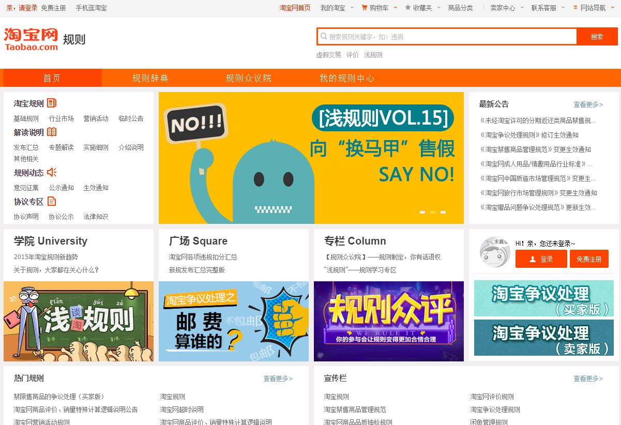The width and height of the screenshot is (621, 425).
Task: Switch to 规则众议院 tab
Action: (x=249, y=78)
